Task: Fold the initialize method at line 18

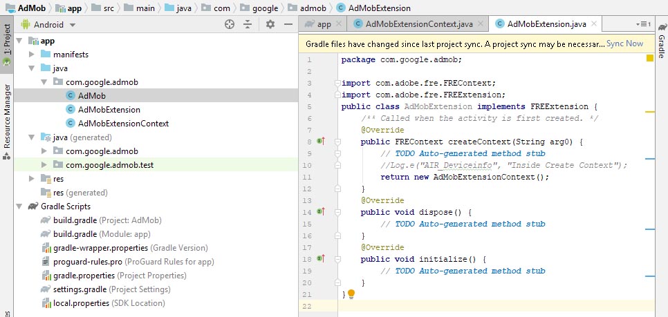Action: [x=337, y=258]
